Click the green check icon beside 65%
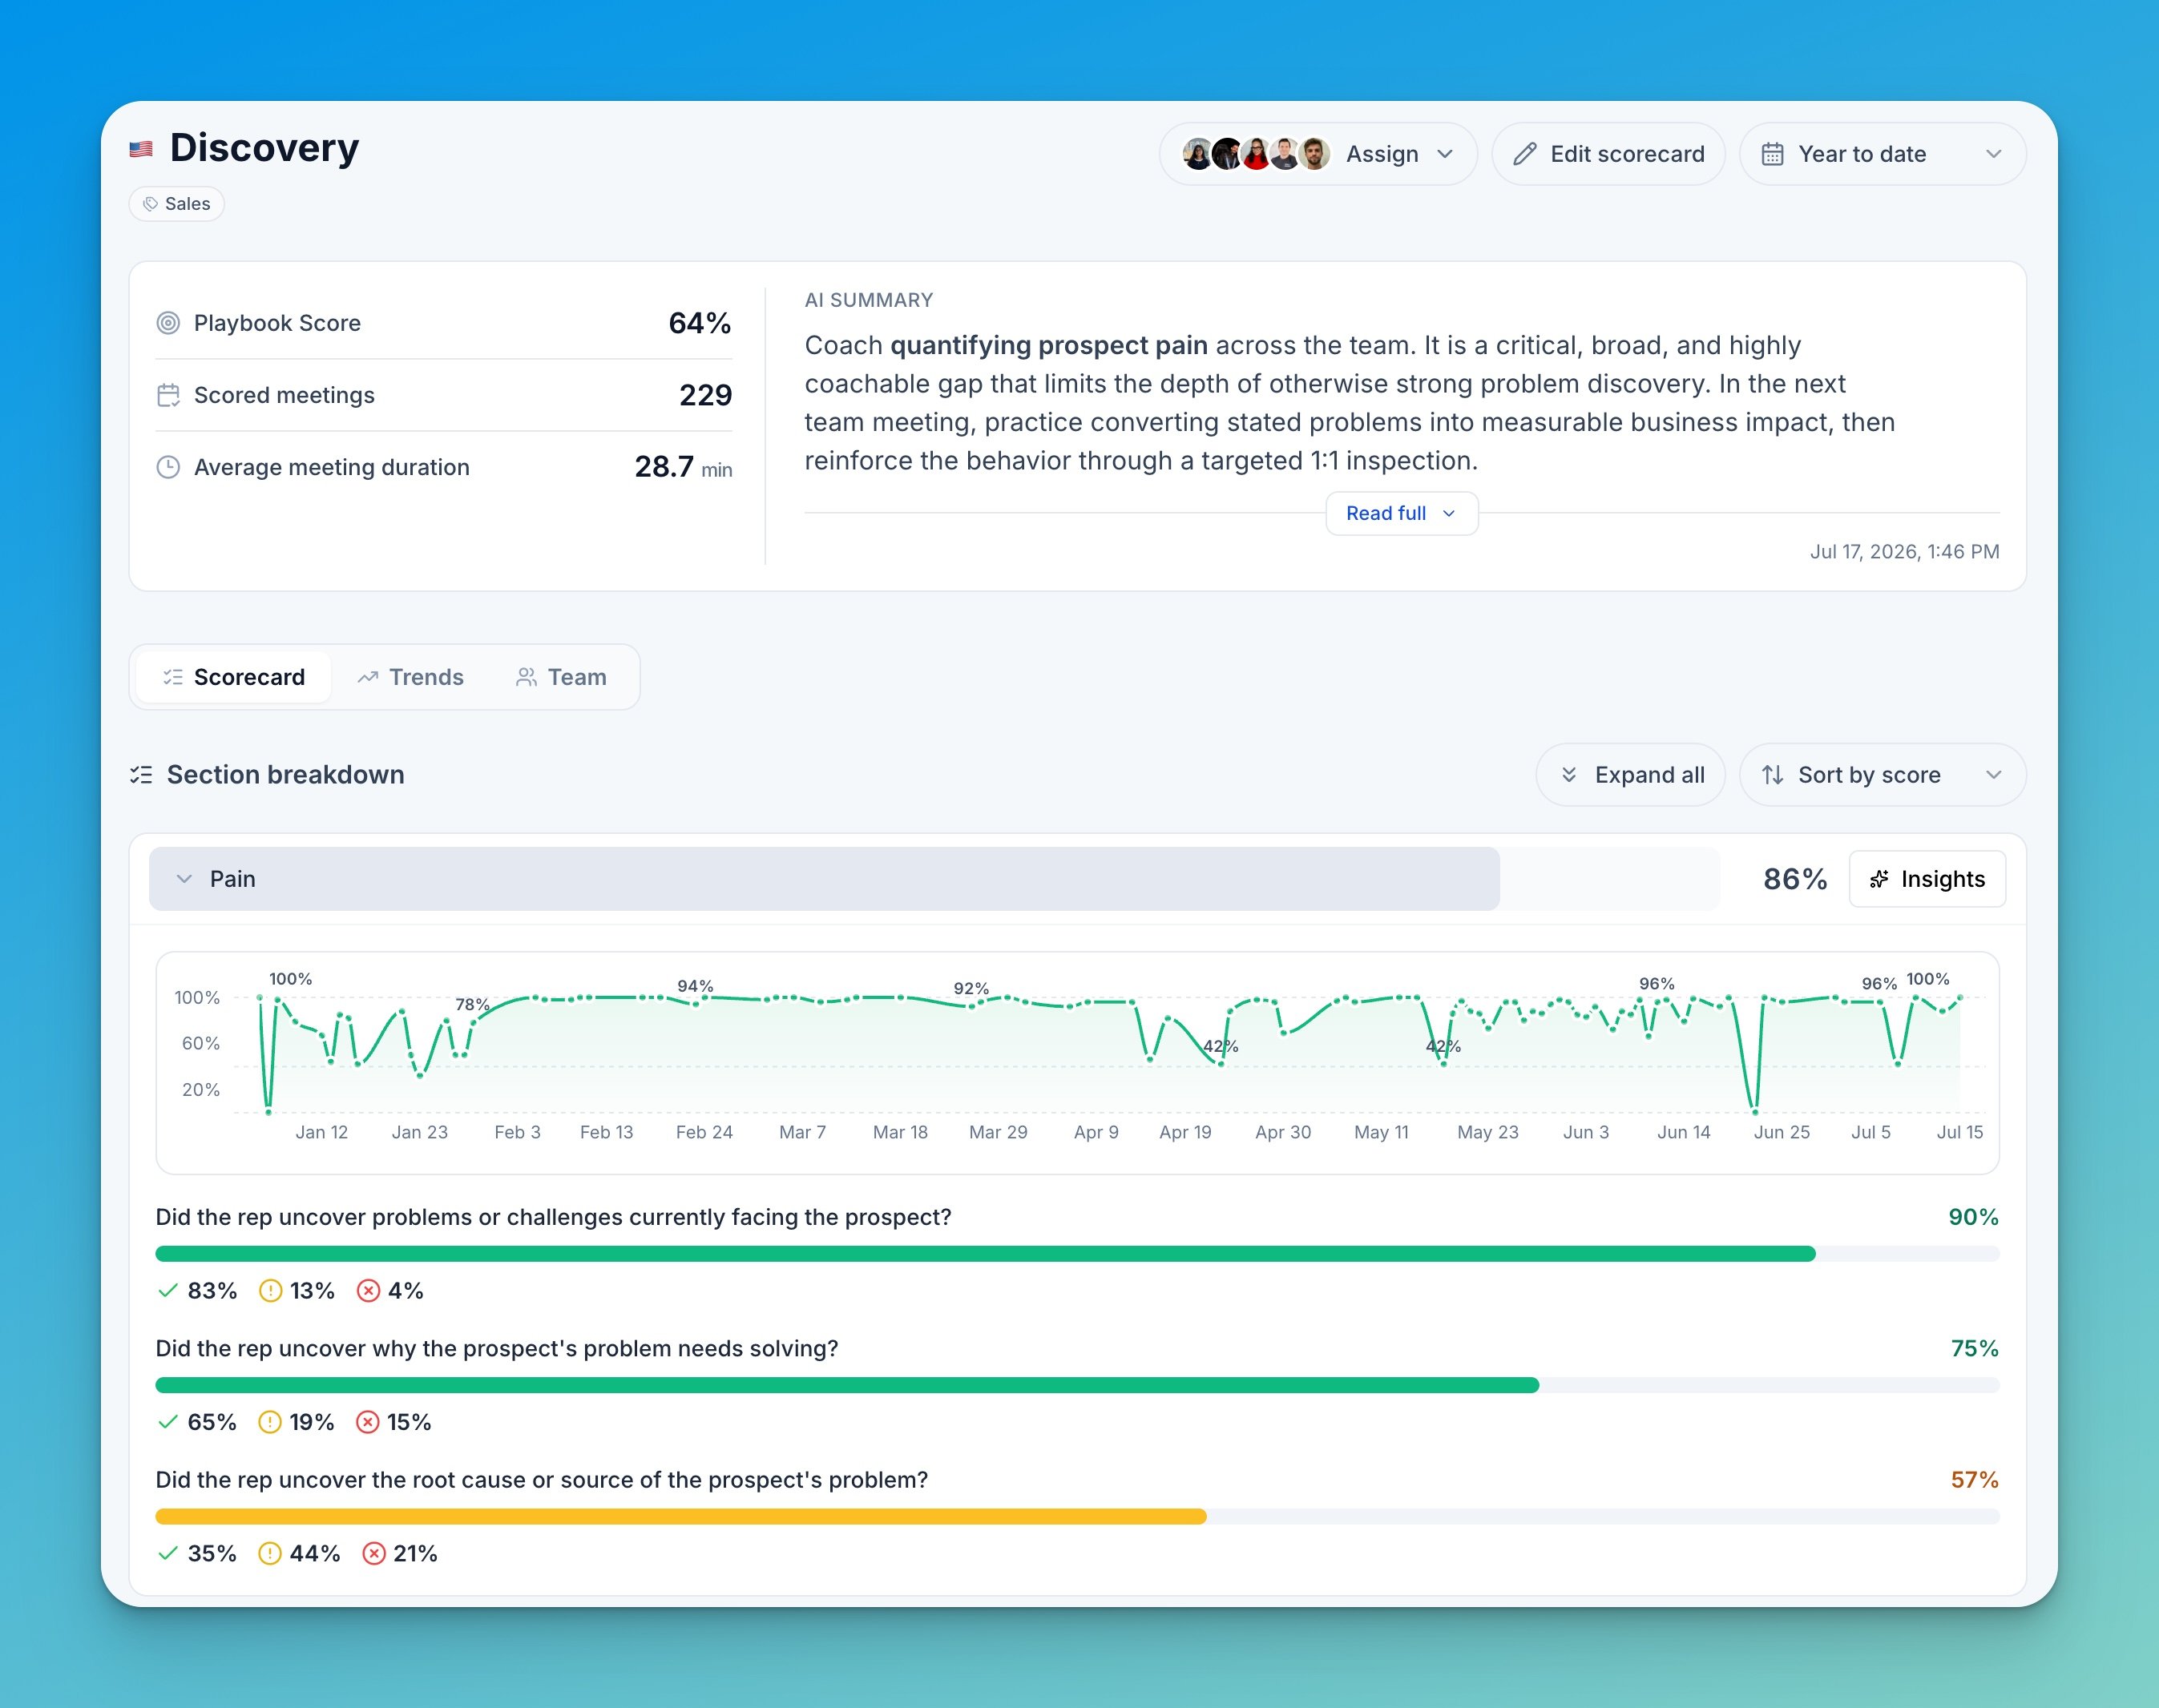The height and width of the screenshot is (1708, 2159). click(168, 1422)
